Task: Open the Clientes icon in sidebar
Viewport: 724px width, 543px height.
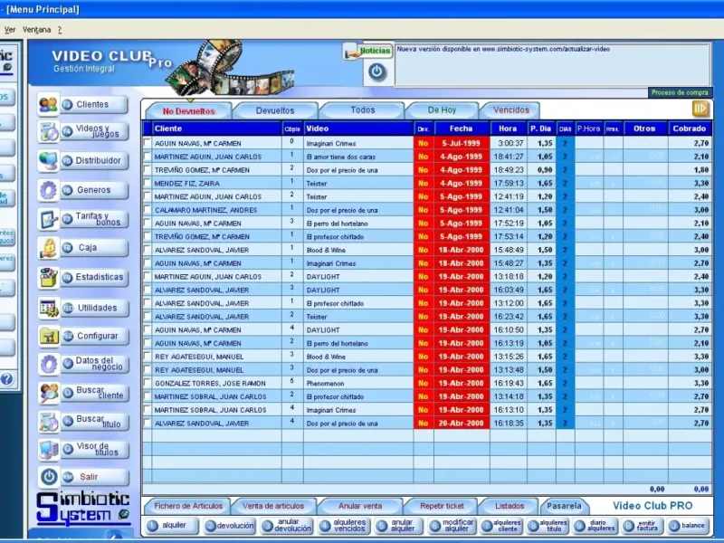Action: (x=49, y=104)
